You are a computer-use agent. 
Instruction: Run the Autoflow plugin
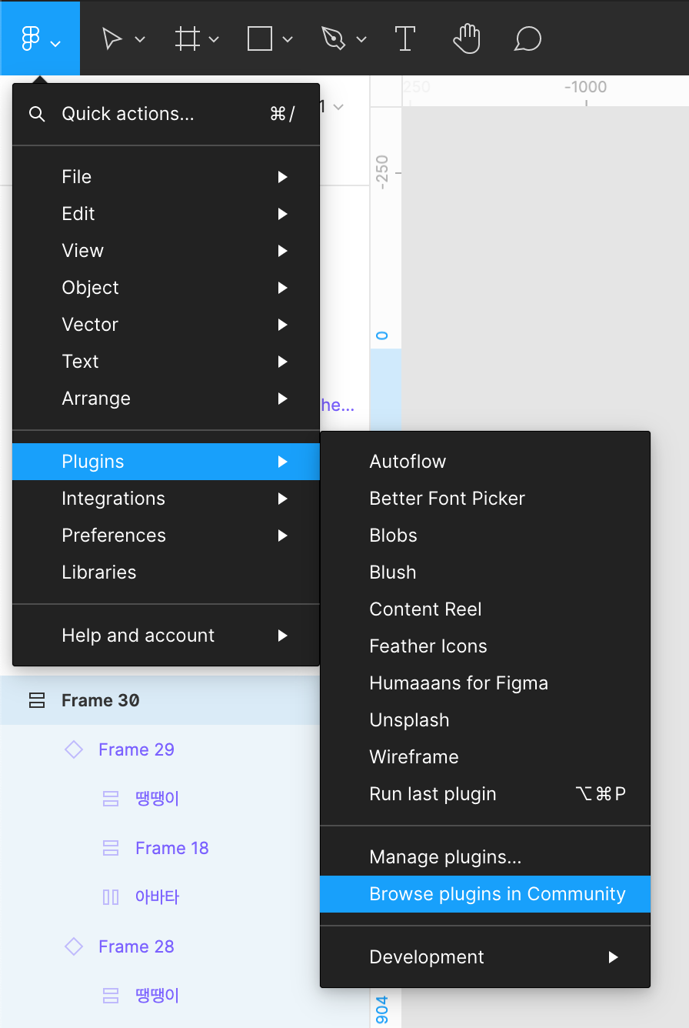(485, 462)
